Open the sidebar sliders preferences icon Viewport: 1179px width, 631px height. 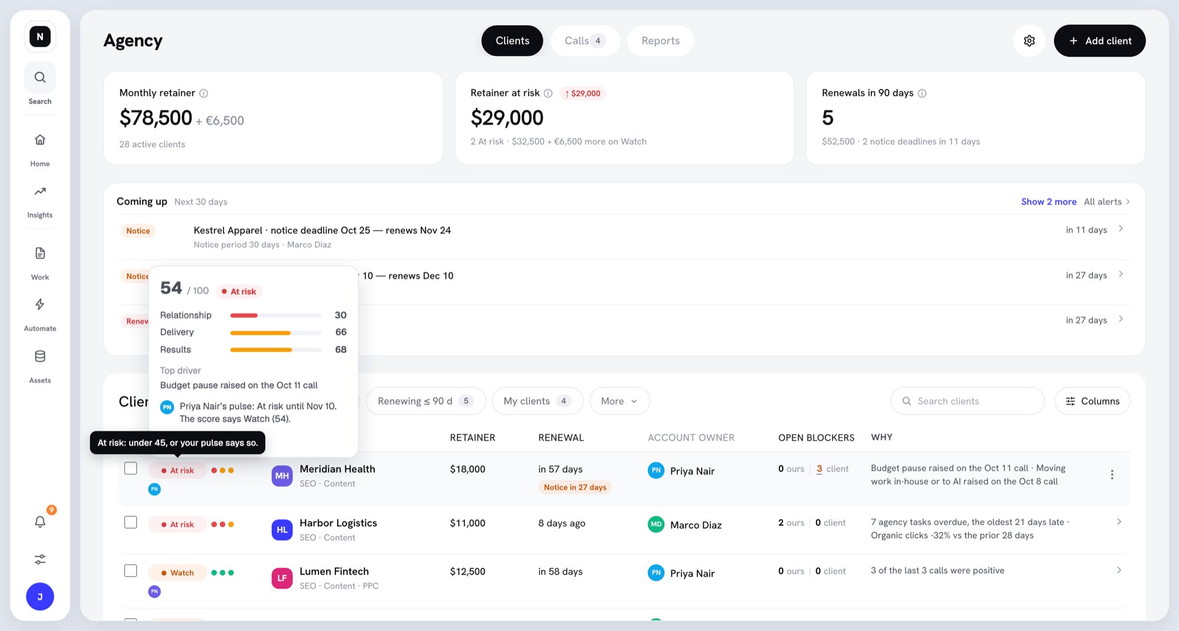pyautogui.click(x=40, y=559)
